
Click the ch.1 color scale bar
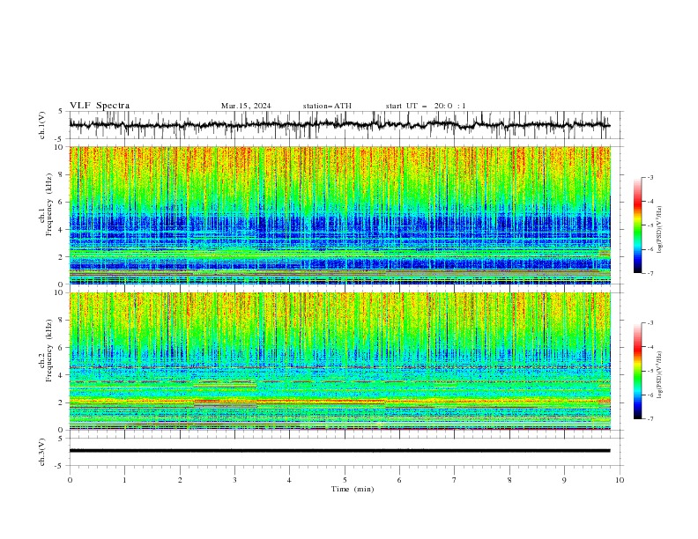pyautogui.click(x=637, y=225)
